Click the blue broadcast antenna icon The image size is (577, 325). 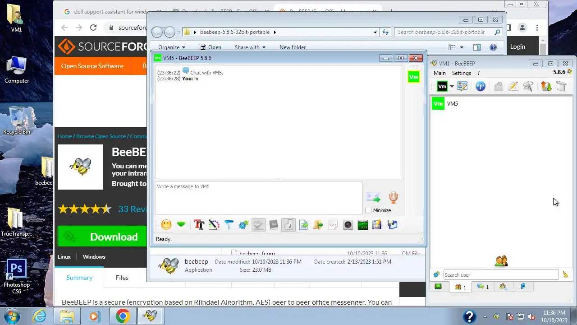pos(481,86)
